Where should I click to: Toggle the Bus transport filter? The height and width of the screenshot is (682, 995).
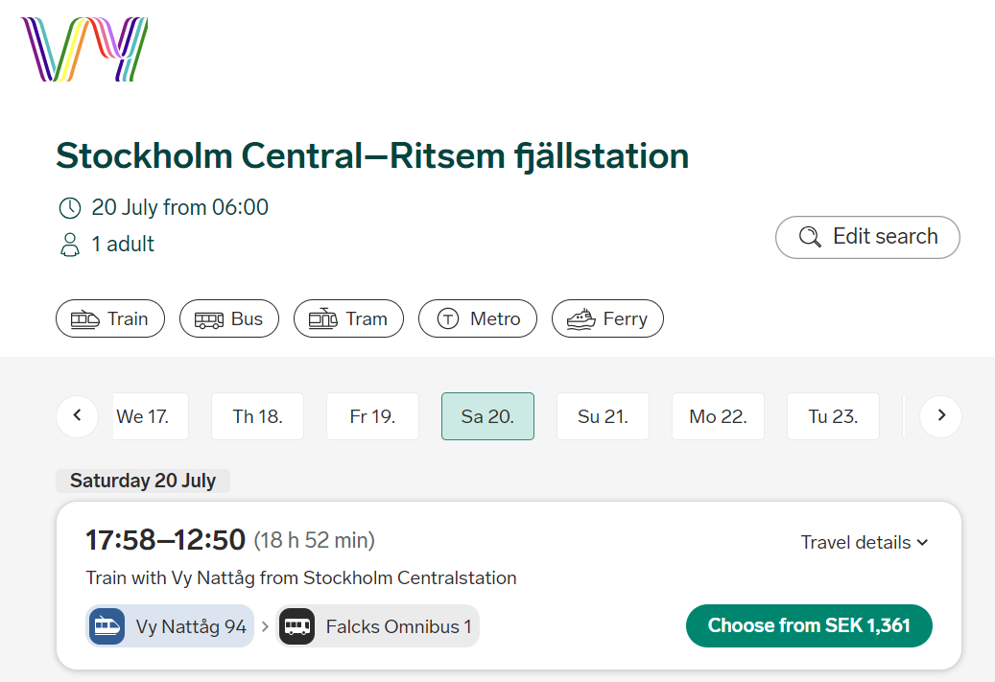[x=229, y=318]
